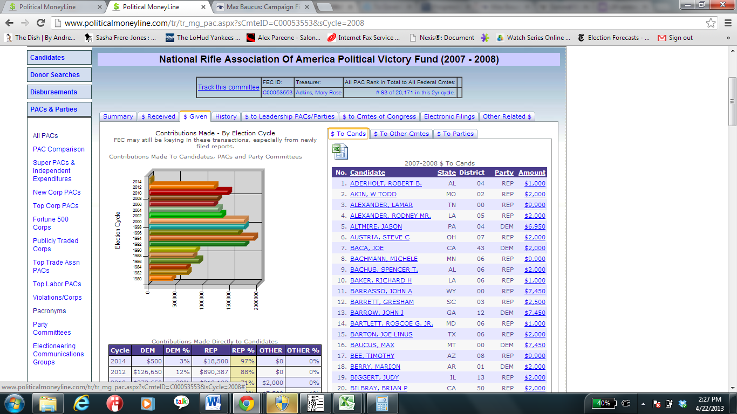Open the History tab
Viewport: 737px width, 414px height.
point(226,116)
